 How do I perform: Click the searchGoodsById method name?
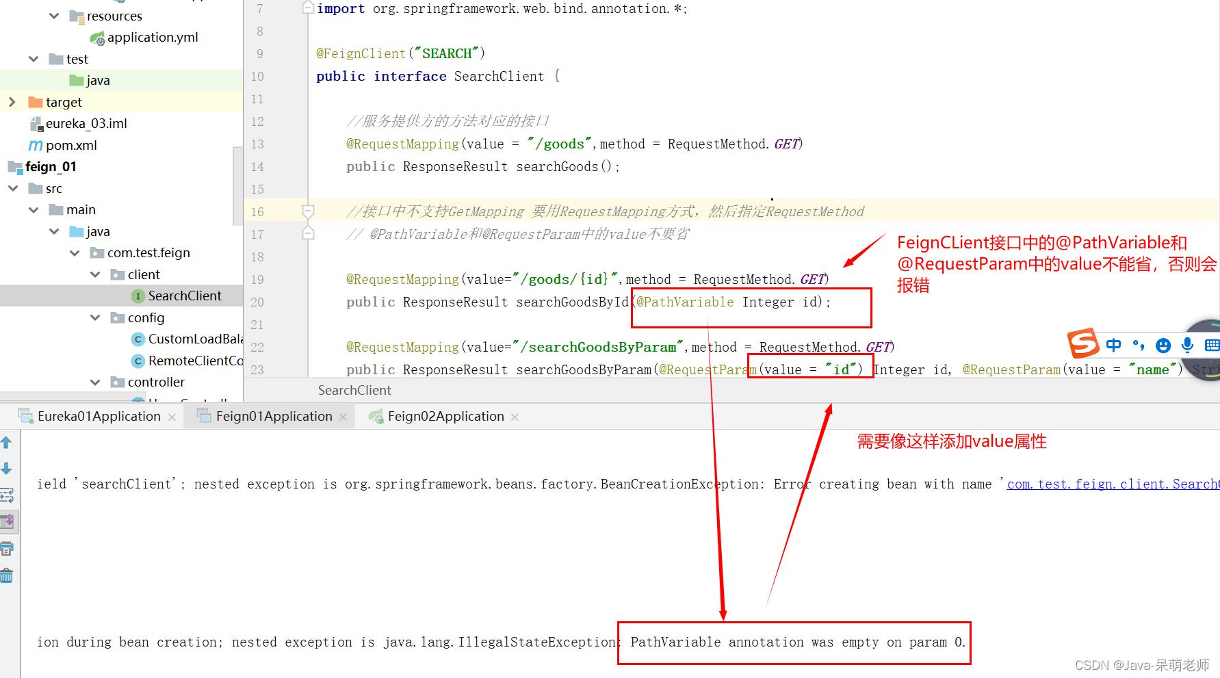[572, 302]
